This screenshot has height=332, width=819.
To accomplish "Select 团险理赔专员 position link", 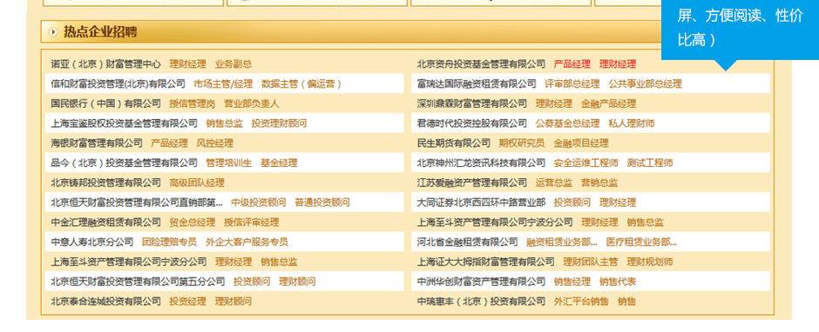I will tap(169, 242).
